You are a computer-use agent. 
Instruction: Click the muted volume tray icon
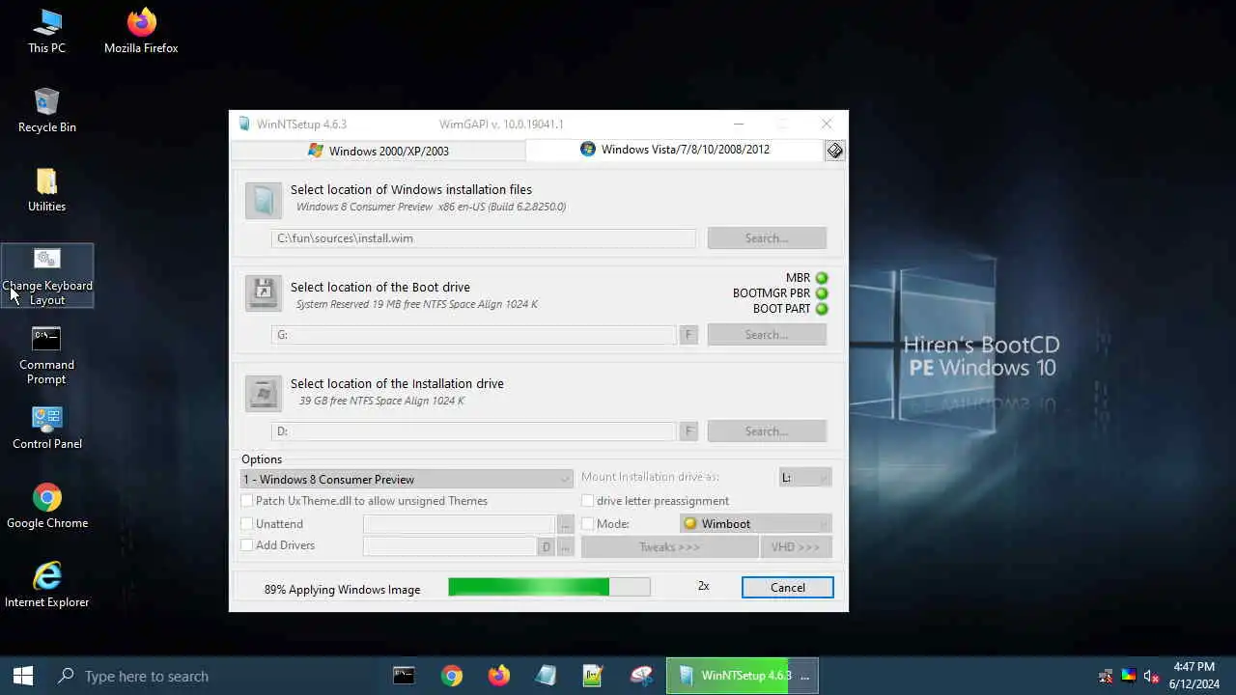click(x=1151, y=676)
